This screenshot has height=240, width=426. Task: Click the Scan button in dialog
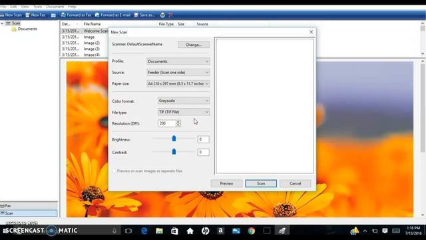(x=261, y=183)
